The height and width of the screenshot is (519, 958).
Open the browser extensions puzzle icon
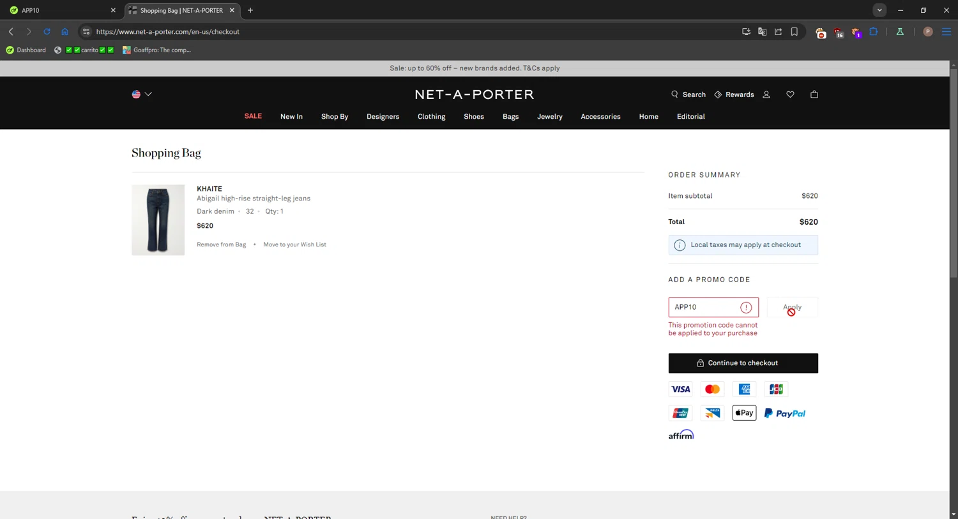[x=874, y=31]
